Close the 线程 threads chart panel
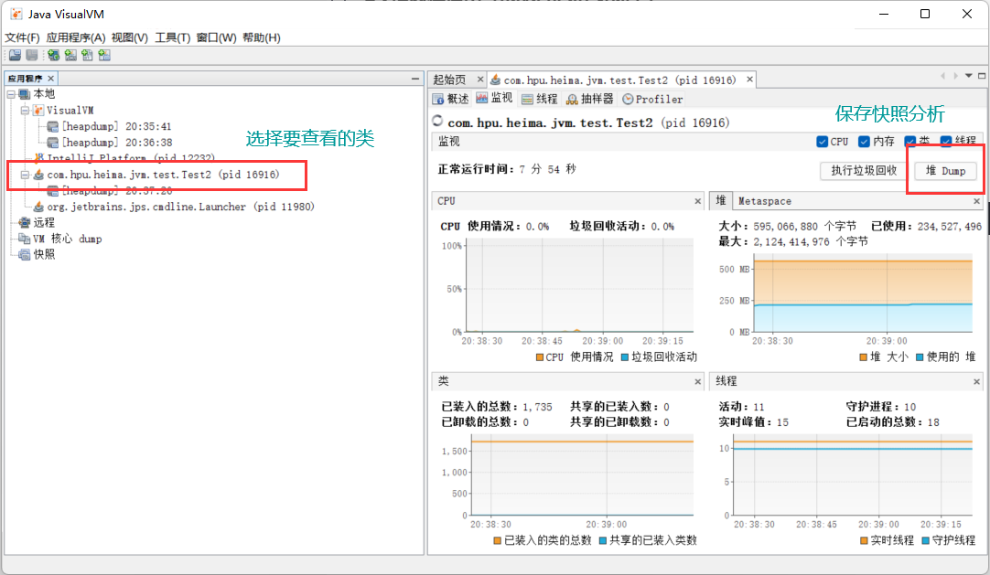Screen dimensions: 990x575 click(x=977, y=382)
